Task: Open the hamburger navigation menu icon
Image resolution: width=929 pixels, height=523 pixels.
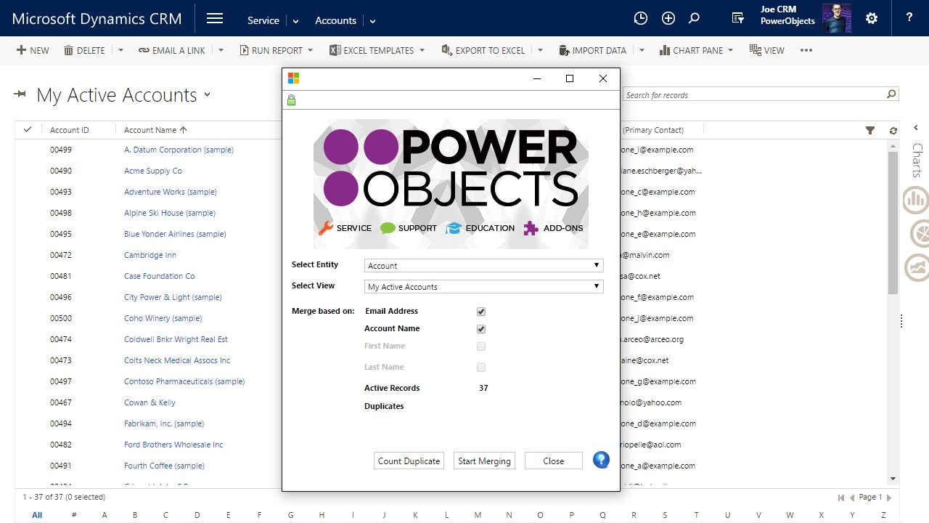Action: tap(214, 19)
